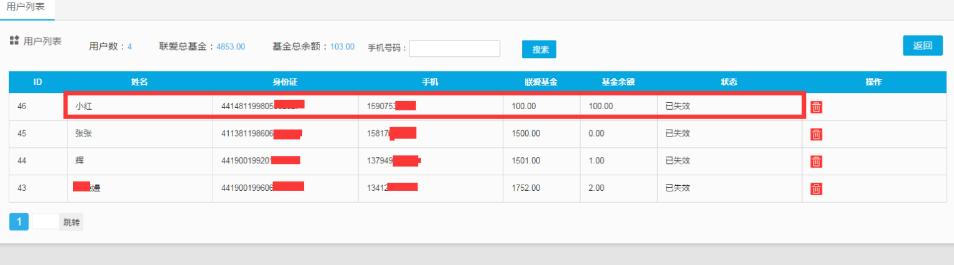Click the ID column header
954x265 pixels.
38,82
